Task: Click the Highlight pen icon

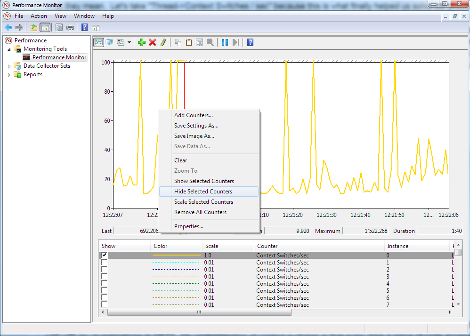Action: (163, 42)
